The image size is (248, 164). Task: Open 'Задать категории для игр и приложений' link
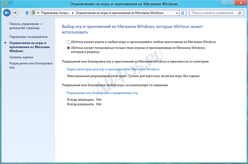[113, 69]
